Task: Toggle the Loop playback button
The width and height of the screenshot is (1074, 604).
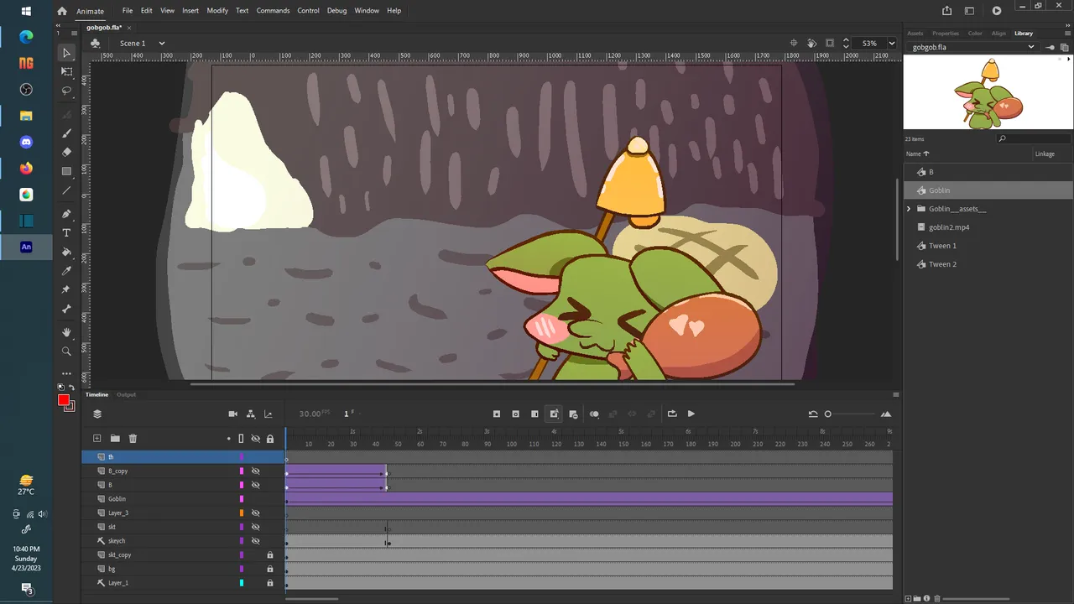Action: click(x=672, y=414)
